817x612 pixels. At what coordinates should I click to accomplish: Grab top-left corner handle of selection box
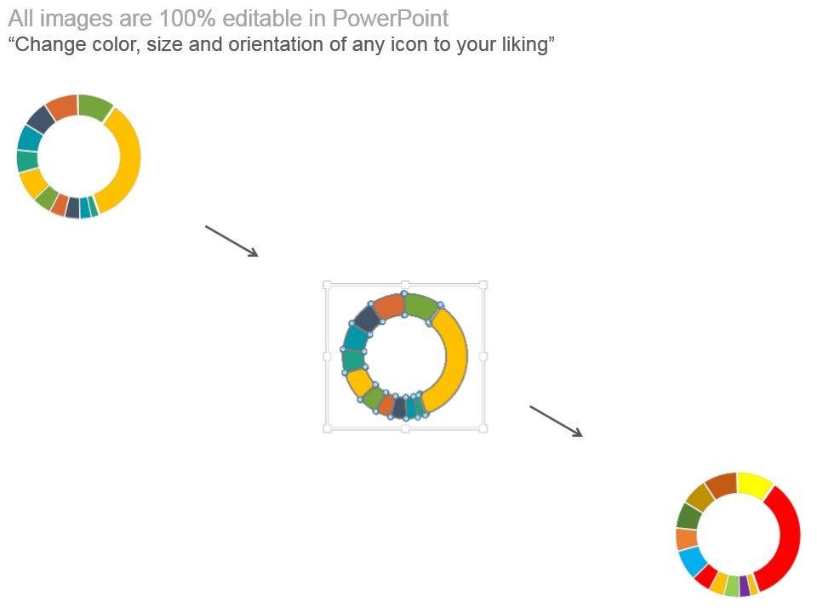[328, 285]
